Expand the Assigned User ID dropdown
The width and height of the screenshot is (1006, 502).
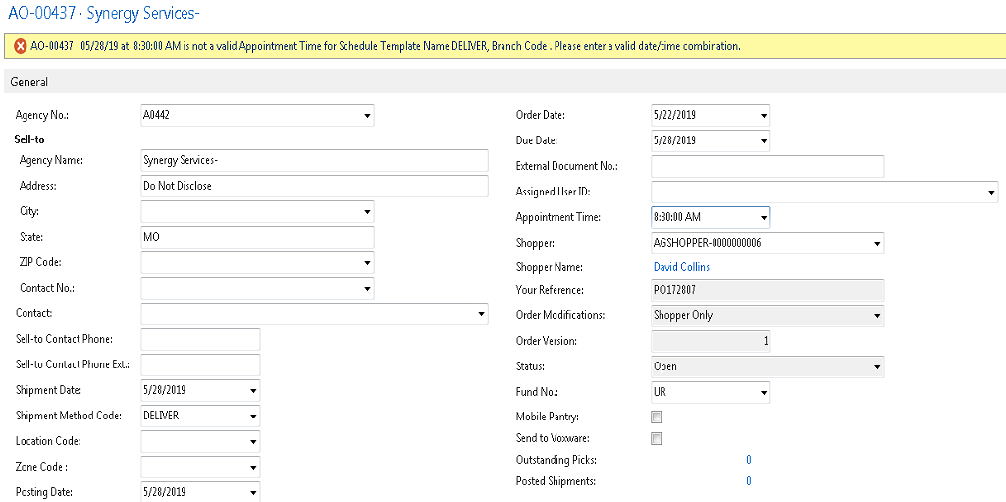coord(990,193)
